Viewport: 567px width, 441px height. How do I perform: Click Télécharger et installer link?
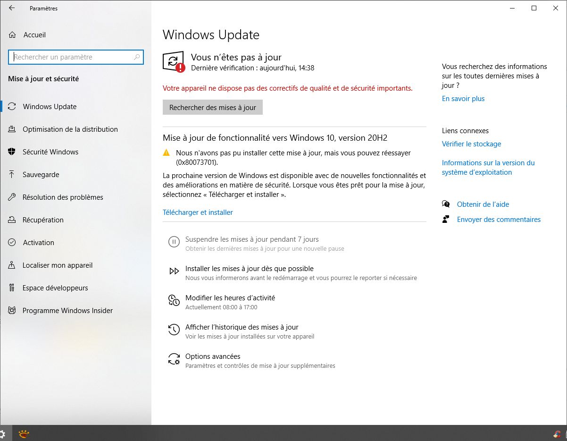click(198, 212)
